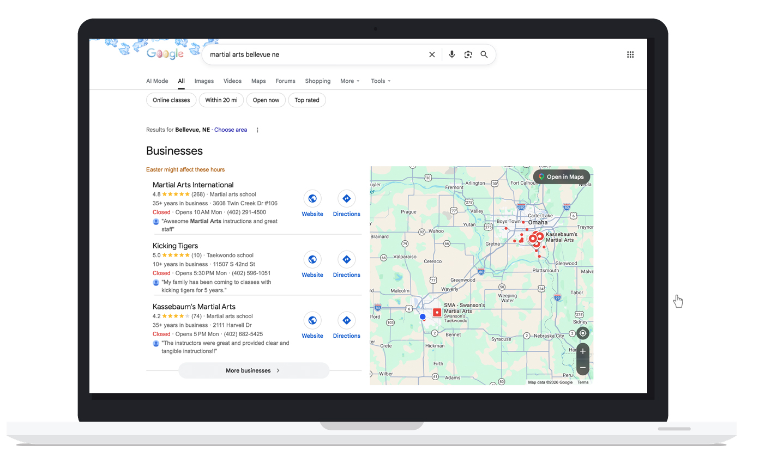Get directions to Kassebaum's Martial Arts

click(346, 321)
